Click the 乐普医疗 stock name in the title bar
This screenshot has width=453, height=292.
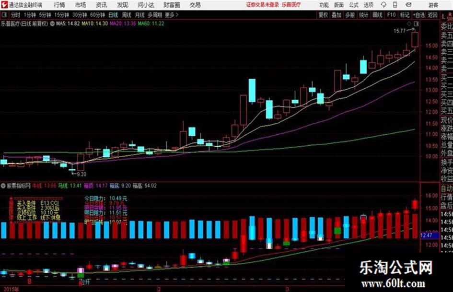pos(291,5)
